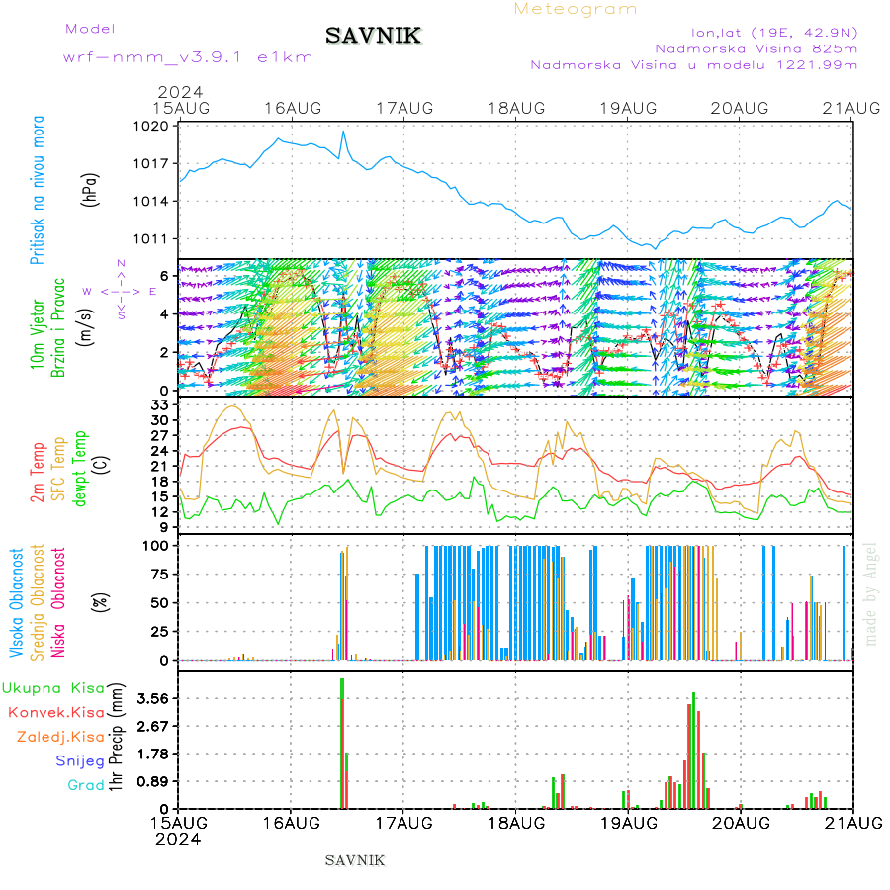Viewport: 890px width, 890px height.
Task: Select the 1011 pressure tick value
Action: (x=151, y=239)
